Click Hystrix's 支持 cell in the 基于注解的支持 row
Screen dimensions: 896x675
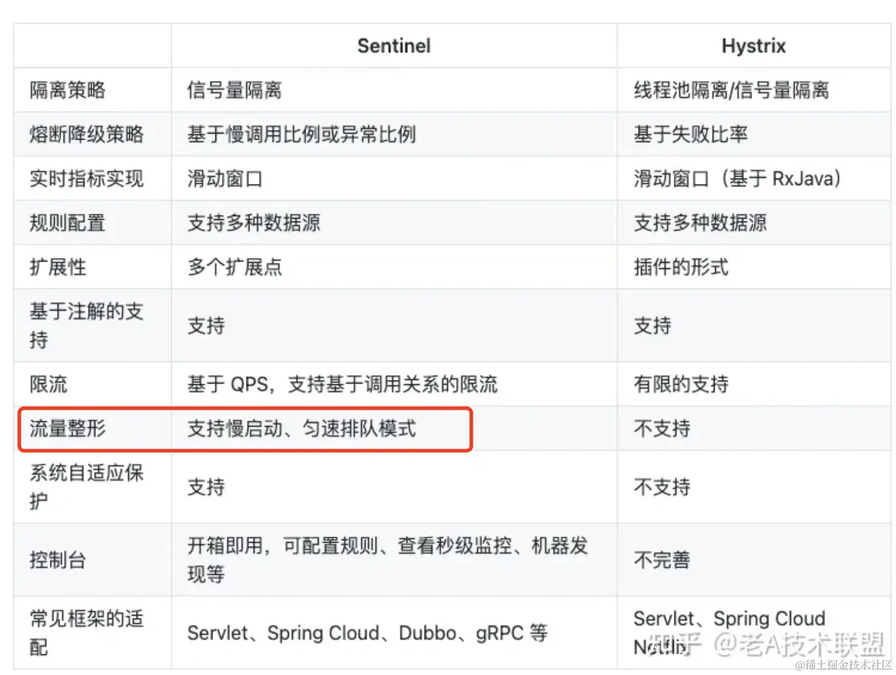[x=754, y=325]
